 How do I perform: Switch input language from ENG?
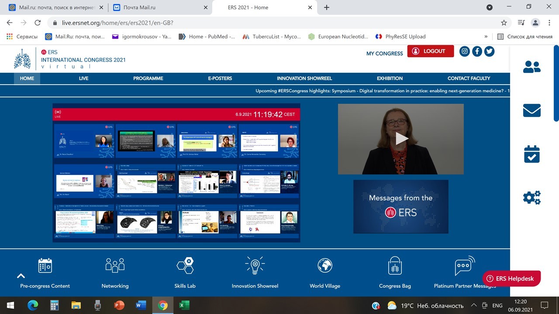pyautogui.click(x=497, y=305)
